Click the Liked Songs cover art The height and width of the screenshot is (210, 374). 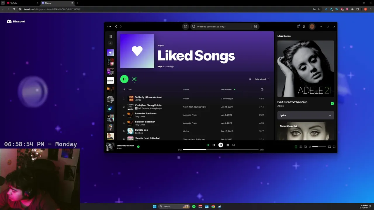[137, 51]
